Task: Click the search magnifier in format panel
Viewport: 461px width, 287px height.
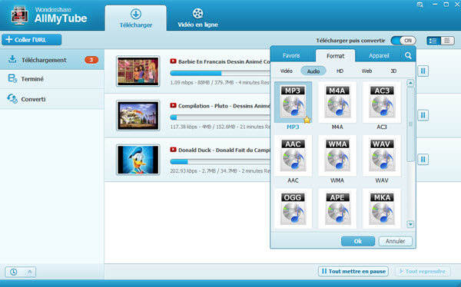Action: (x=408, y=55)
